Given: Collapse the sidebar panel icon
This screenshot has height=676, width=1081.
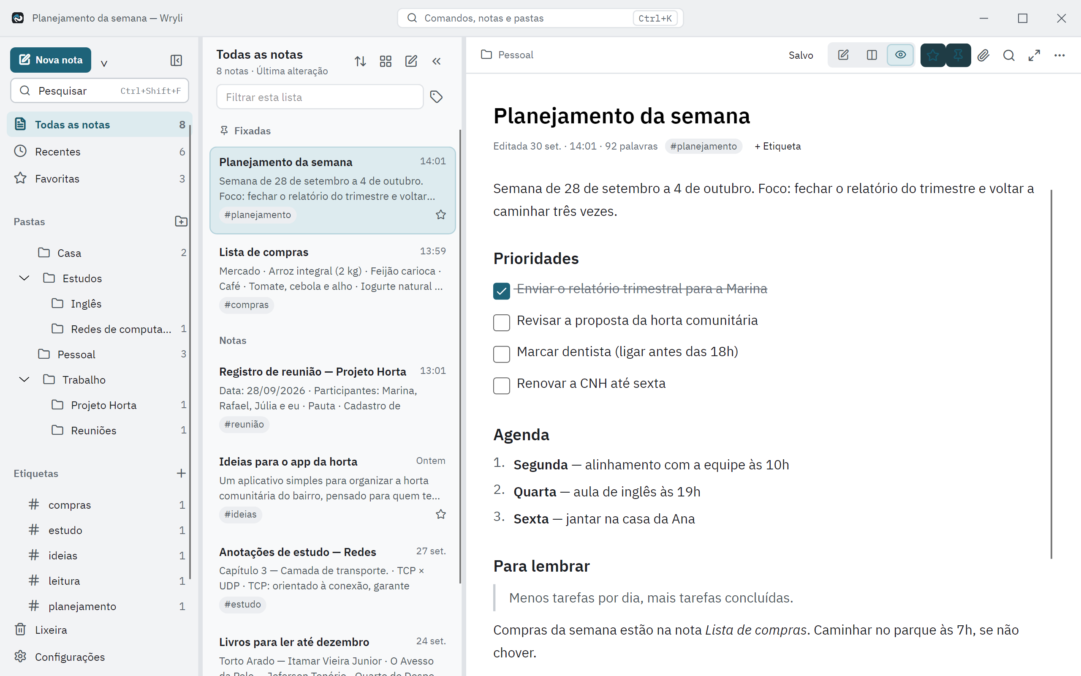Looking at the screenshot, I should tap(176, 60).
